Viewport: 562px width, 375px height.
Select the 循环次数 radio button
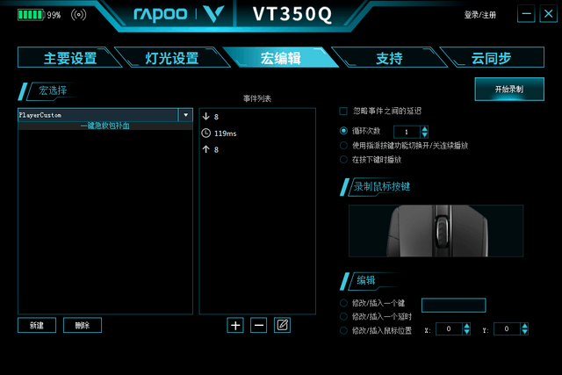[343, 131]
